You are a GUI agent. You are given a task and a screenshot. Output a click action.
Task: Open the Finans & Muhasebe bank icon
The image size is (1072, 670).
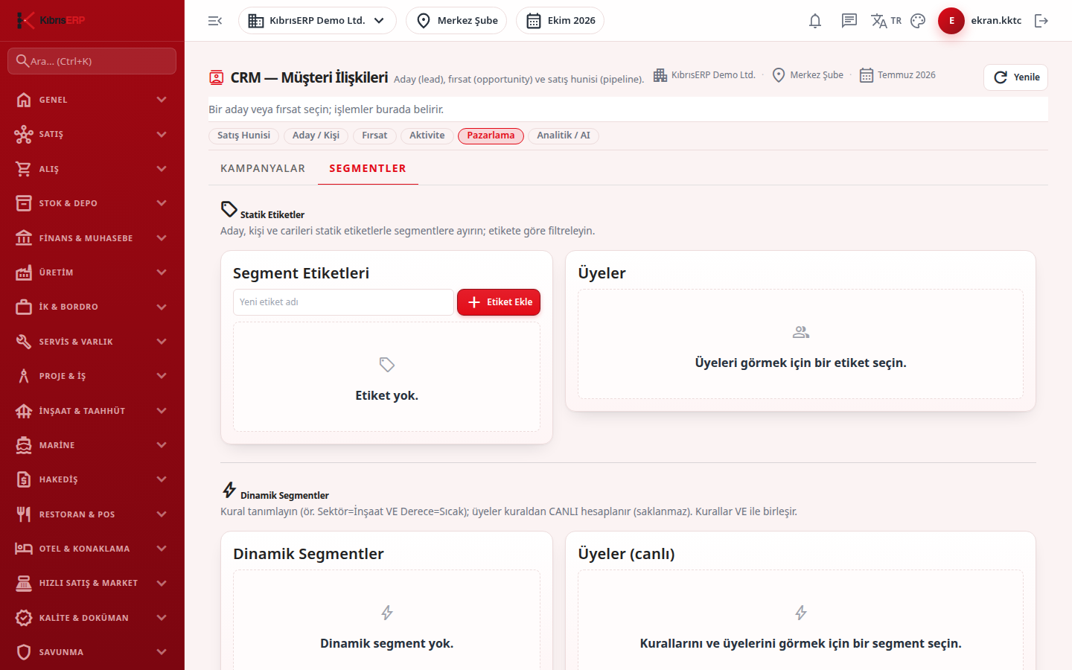24,238
